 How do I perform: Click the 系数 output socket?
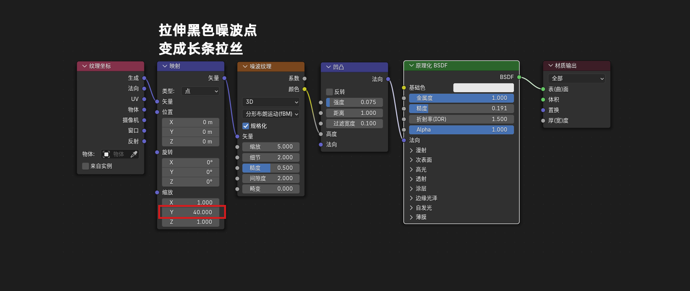[304, 79]
